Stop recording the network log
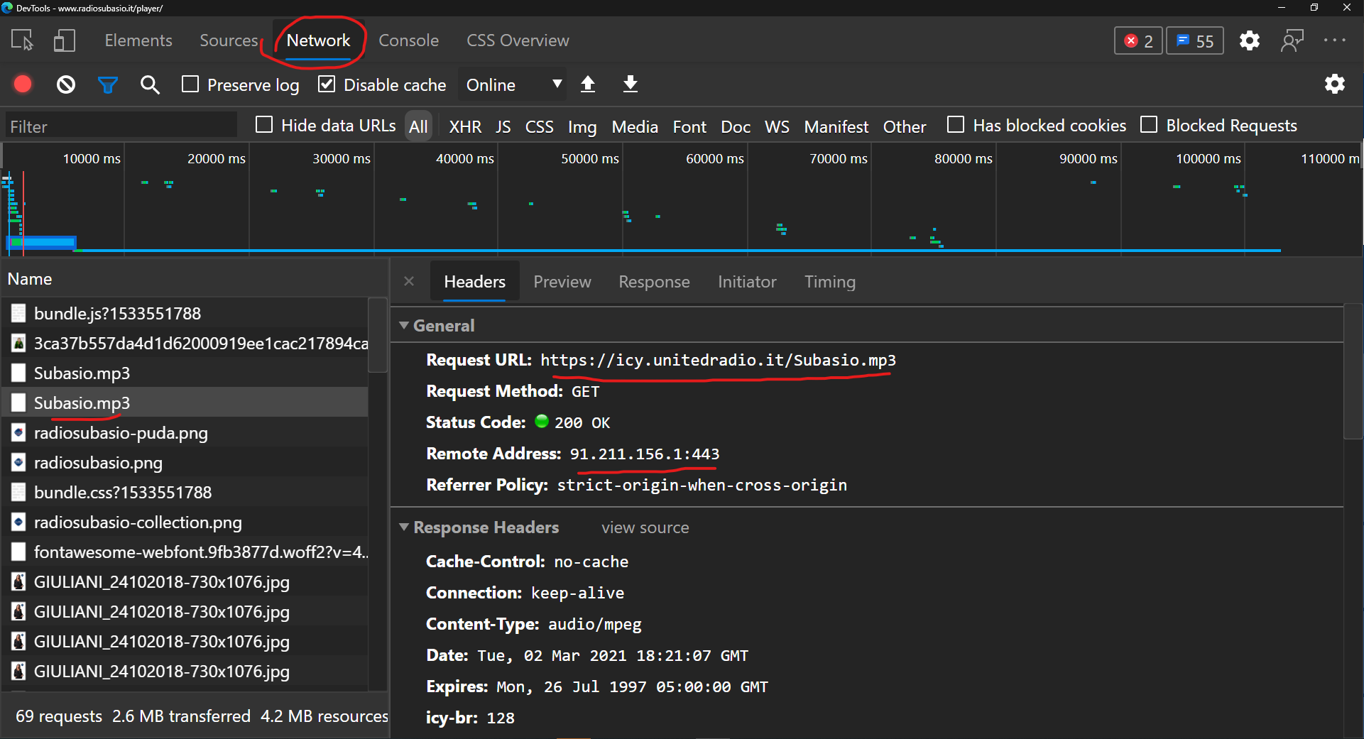This screenshot has width=1364, height=739. [x=23, y=84]
